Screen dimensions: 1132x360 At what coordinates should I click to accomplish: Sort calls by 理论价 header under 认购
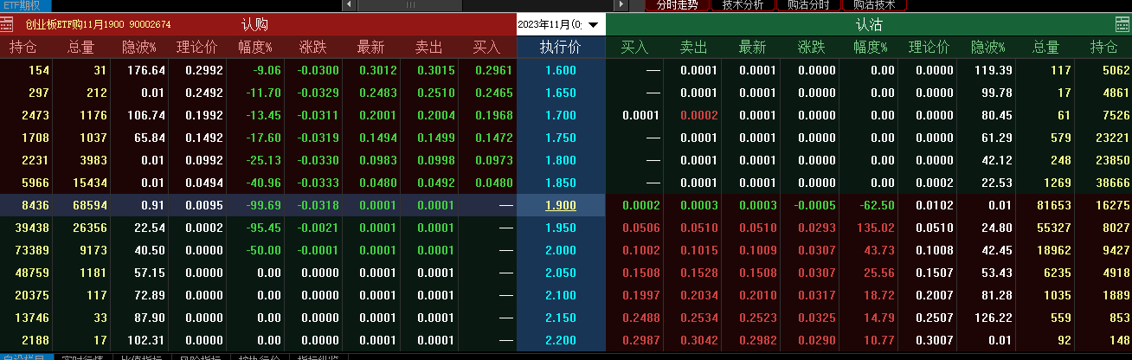(x=197, y=47)
